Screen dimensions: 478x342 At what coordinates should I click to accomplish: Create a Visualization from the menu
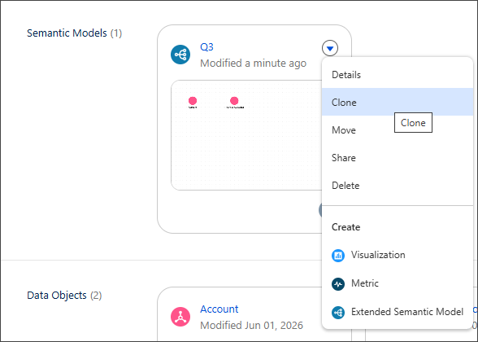[x=398, y=255]
